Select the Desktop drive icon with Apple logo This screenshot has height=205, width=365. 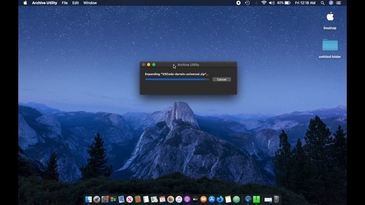pyautogui.click(x=330, y=17)
